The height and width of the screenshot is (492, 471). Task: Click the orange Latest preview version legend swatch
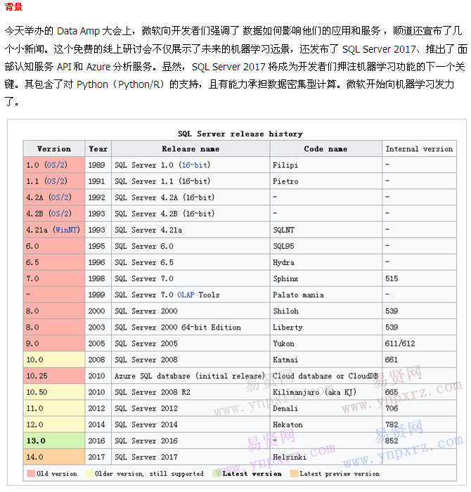pyautogui.click(x=295, y=474)
